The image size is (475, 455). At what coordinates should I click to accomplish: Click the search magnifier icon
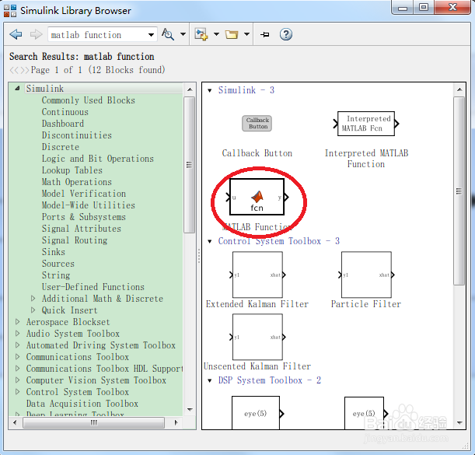pyautogui.click(x=167, y=34)
